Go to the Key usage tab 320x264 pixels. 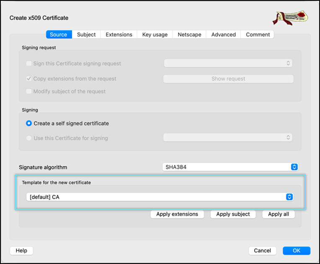tap(155, 35)
